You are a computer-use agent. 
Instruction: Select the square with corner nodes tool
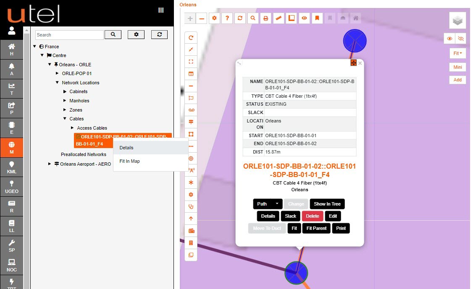click(191, 134)
